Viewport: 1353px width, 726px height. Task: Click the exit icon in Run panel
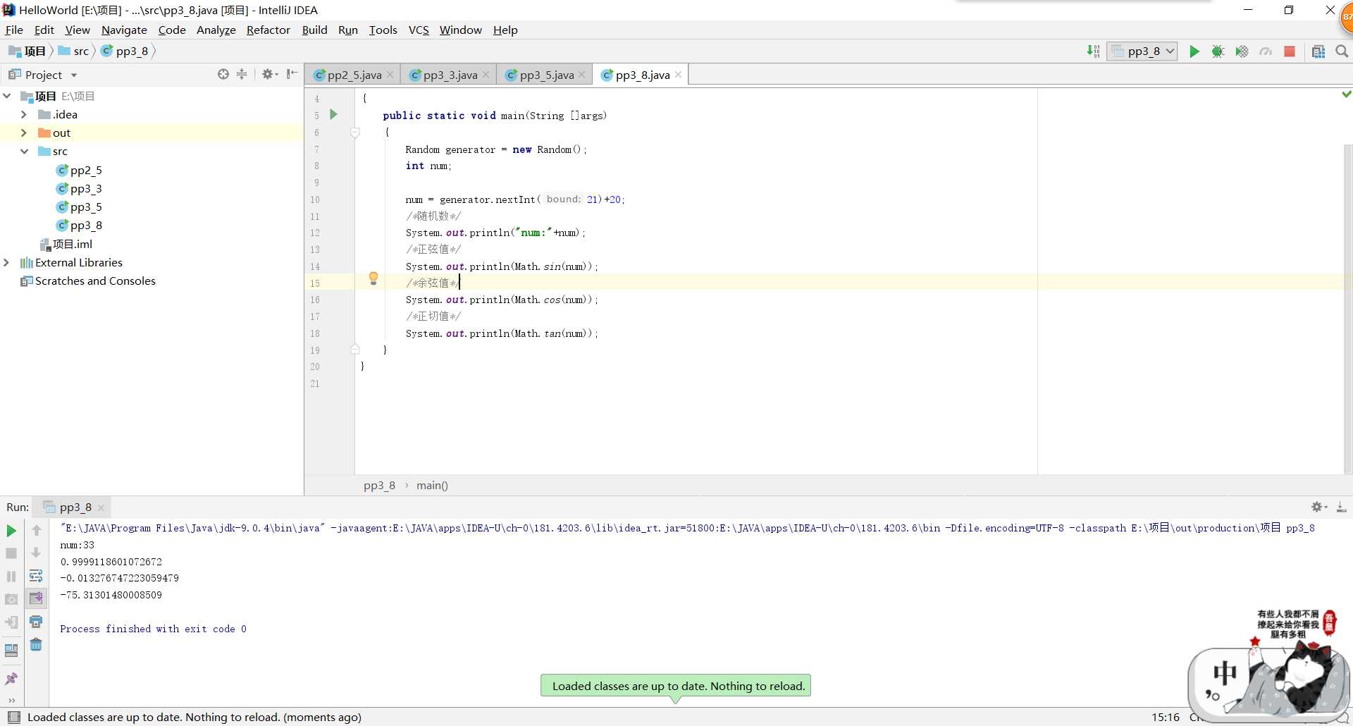pyautogui.click(x=11, y=622)
